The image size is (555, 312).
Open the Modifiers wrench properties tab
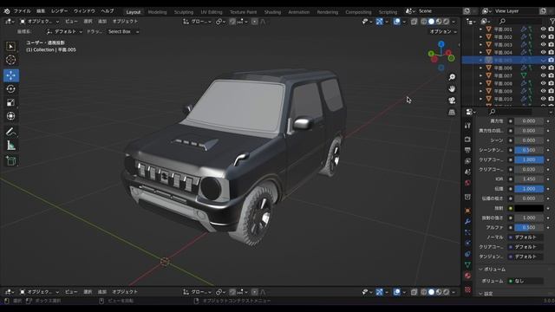click(467, 222)
